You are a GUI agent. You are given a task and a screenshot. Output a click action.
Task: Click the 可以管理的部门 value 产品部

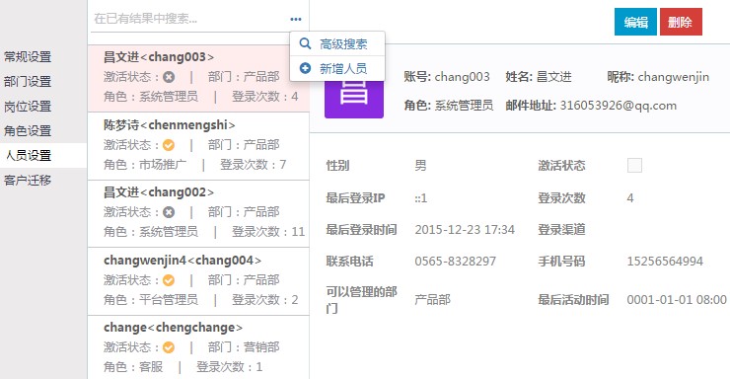pyautogui.click(x=432, y=300)
